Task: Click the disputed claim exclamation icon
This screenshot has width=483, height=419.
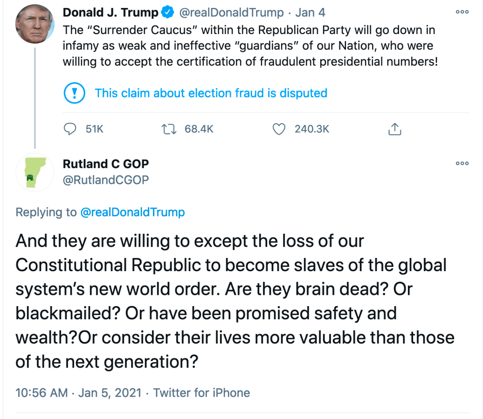Action: 74,93
